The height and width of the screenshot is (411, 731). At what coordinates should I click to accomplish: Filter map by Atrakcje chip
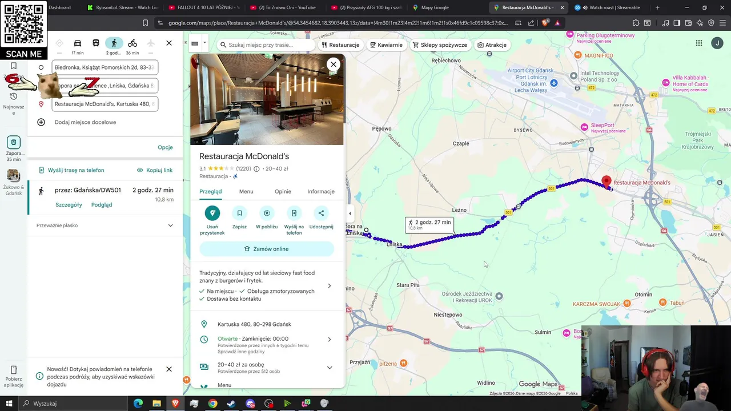(492, 45)
